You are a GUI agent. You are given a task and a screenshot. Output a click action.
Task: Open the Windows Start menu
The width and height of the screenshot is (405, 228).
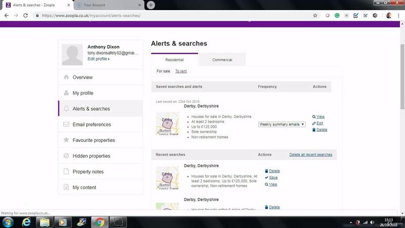coord(8,222)
